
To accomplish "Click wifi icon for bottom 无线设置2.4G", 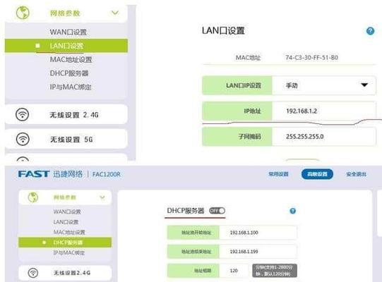I will (x=33, y=273).
